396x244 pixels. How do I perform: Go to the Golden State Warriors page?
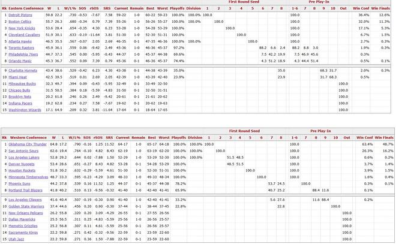tap(26, 206)
